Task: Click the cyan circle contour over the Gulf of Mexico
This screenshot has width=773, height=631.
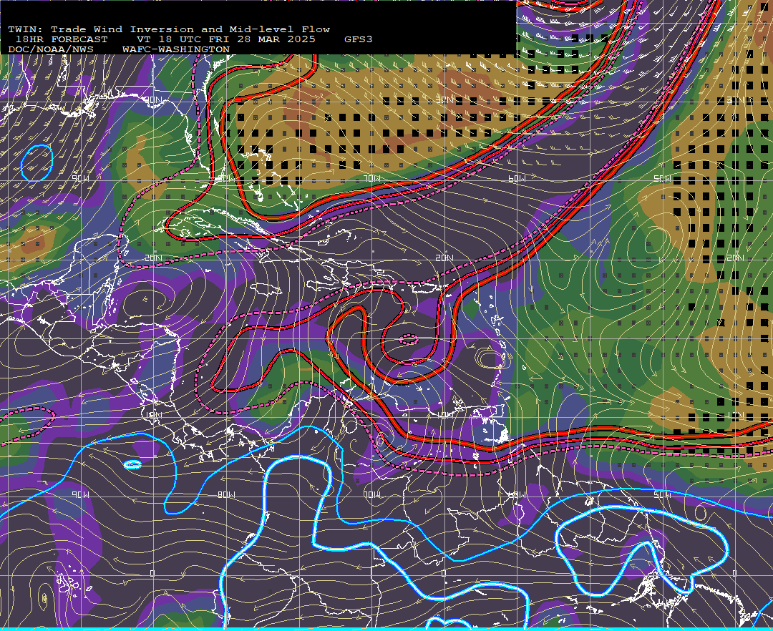Action: pyautogui.click(x=37, y=163)
